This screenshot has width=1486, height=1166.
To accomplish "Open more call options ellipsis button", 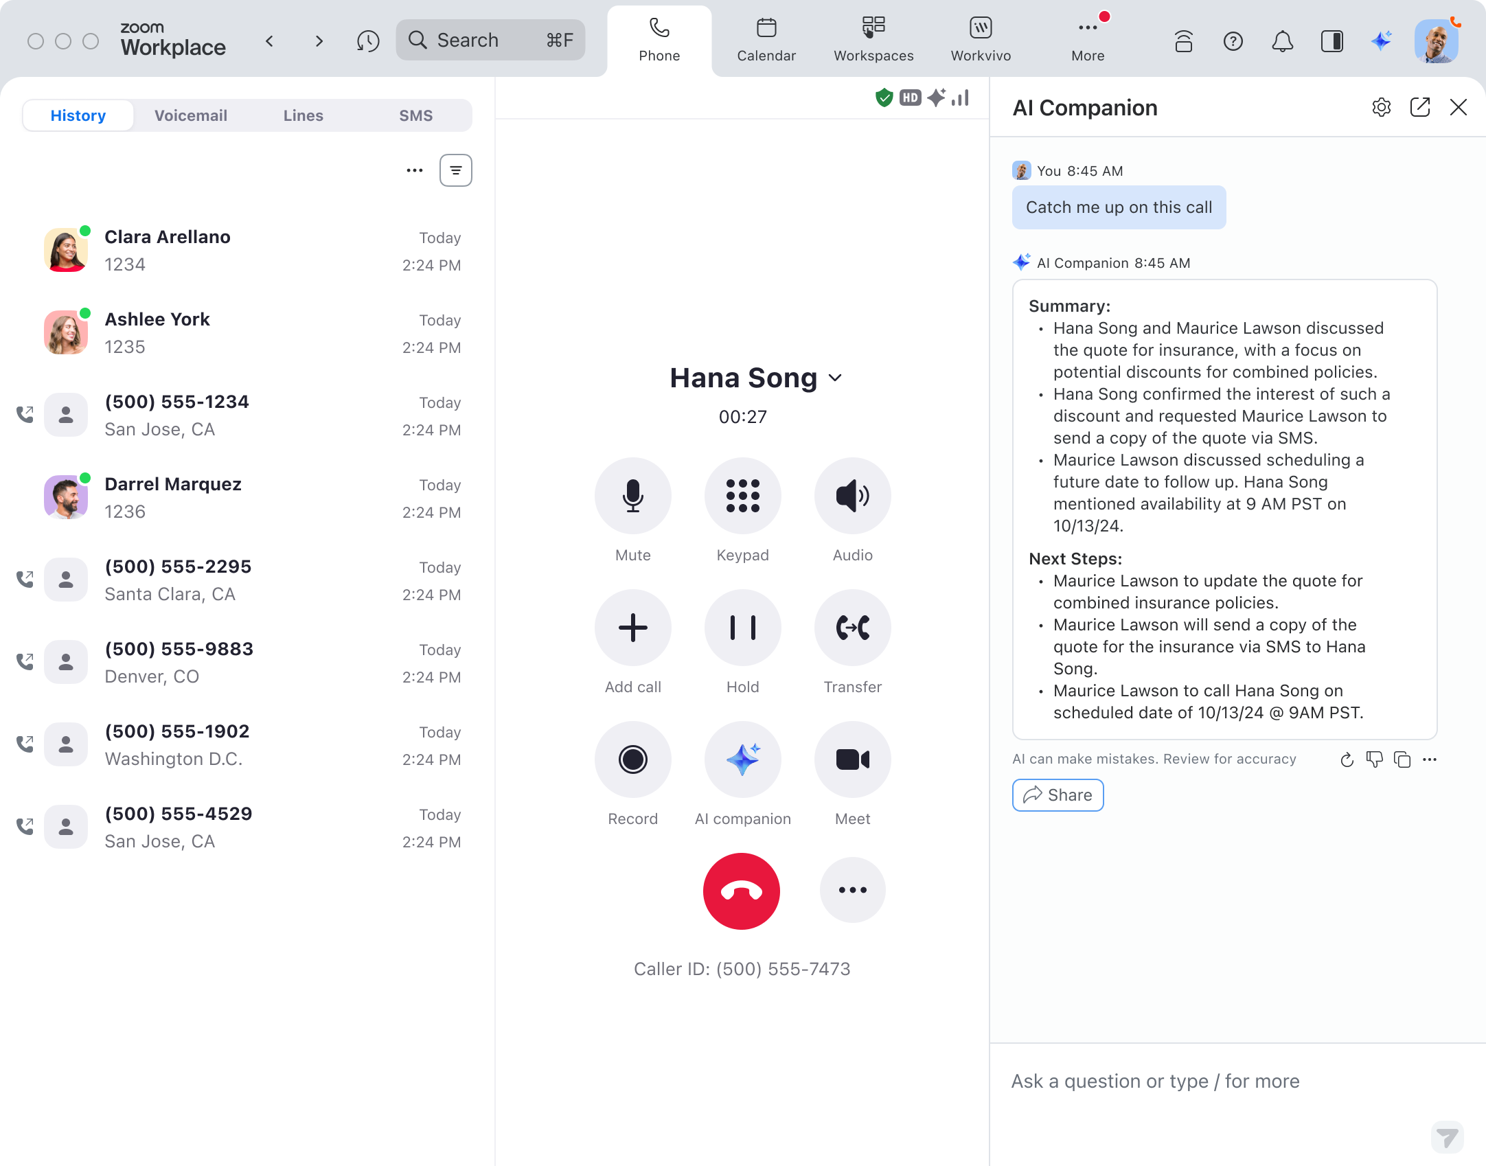I will pyautogui.click(x=852, y=890).
